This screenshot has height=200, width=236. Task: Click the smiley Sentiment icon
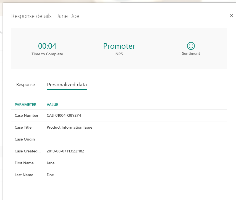191,46
